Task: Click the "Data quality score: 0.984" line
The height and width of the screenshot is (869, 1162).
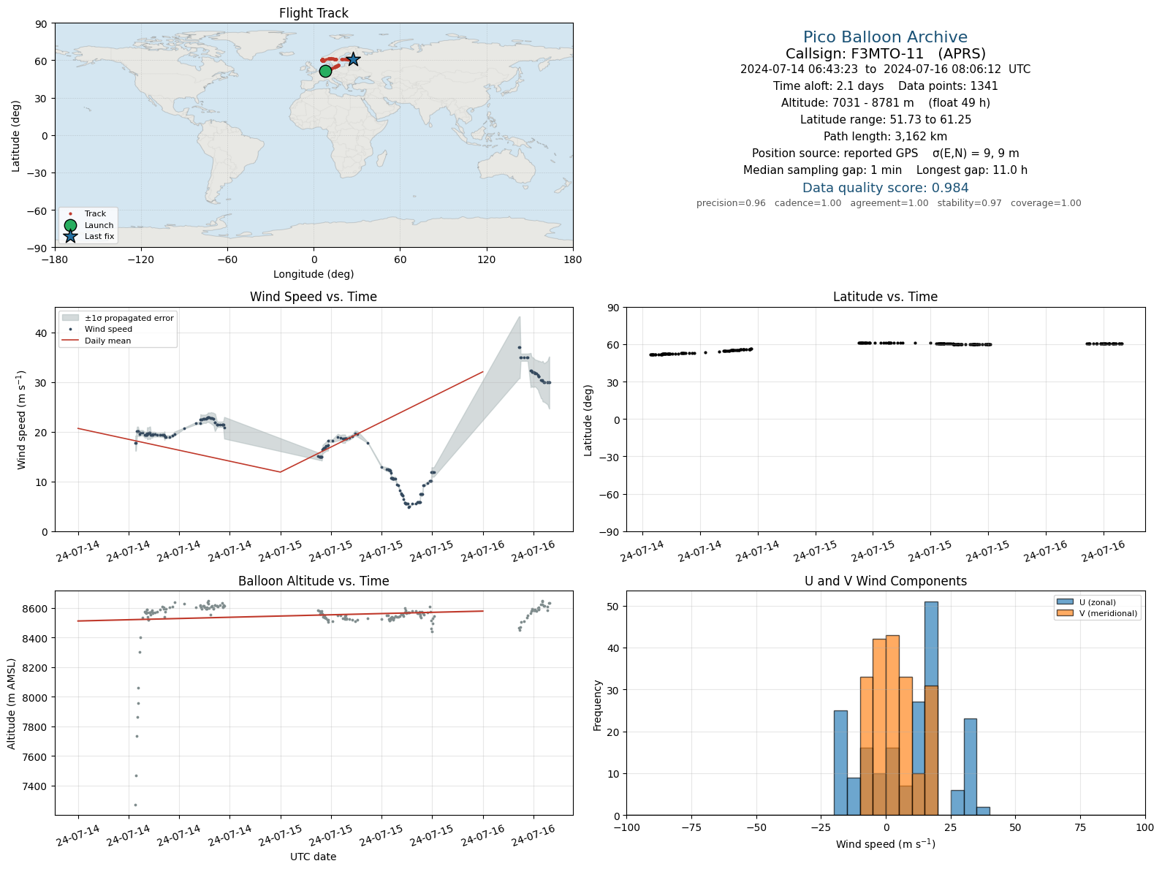Action: pos(885,188)
